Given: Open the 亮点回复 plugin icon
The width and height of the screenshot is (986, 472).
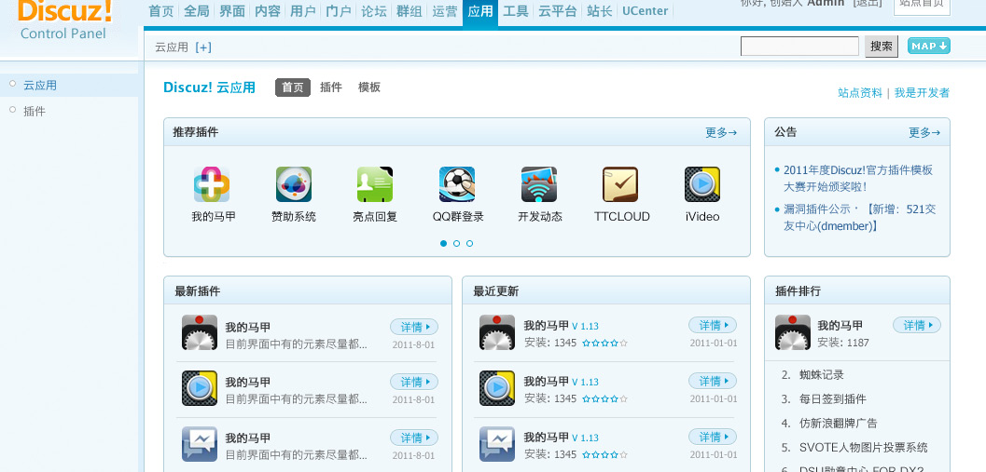Looking at the screenshot, I should click(375, 184).
